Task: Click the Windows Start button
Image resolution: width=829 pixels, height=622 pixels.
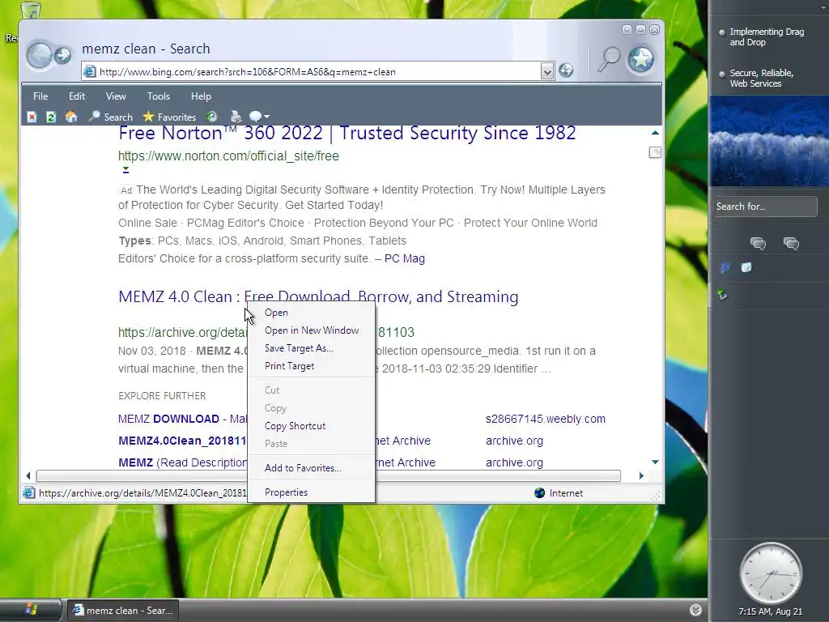Action: click(x=31, y=610)
